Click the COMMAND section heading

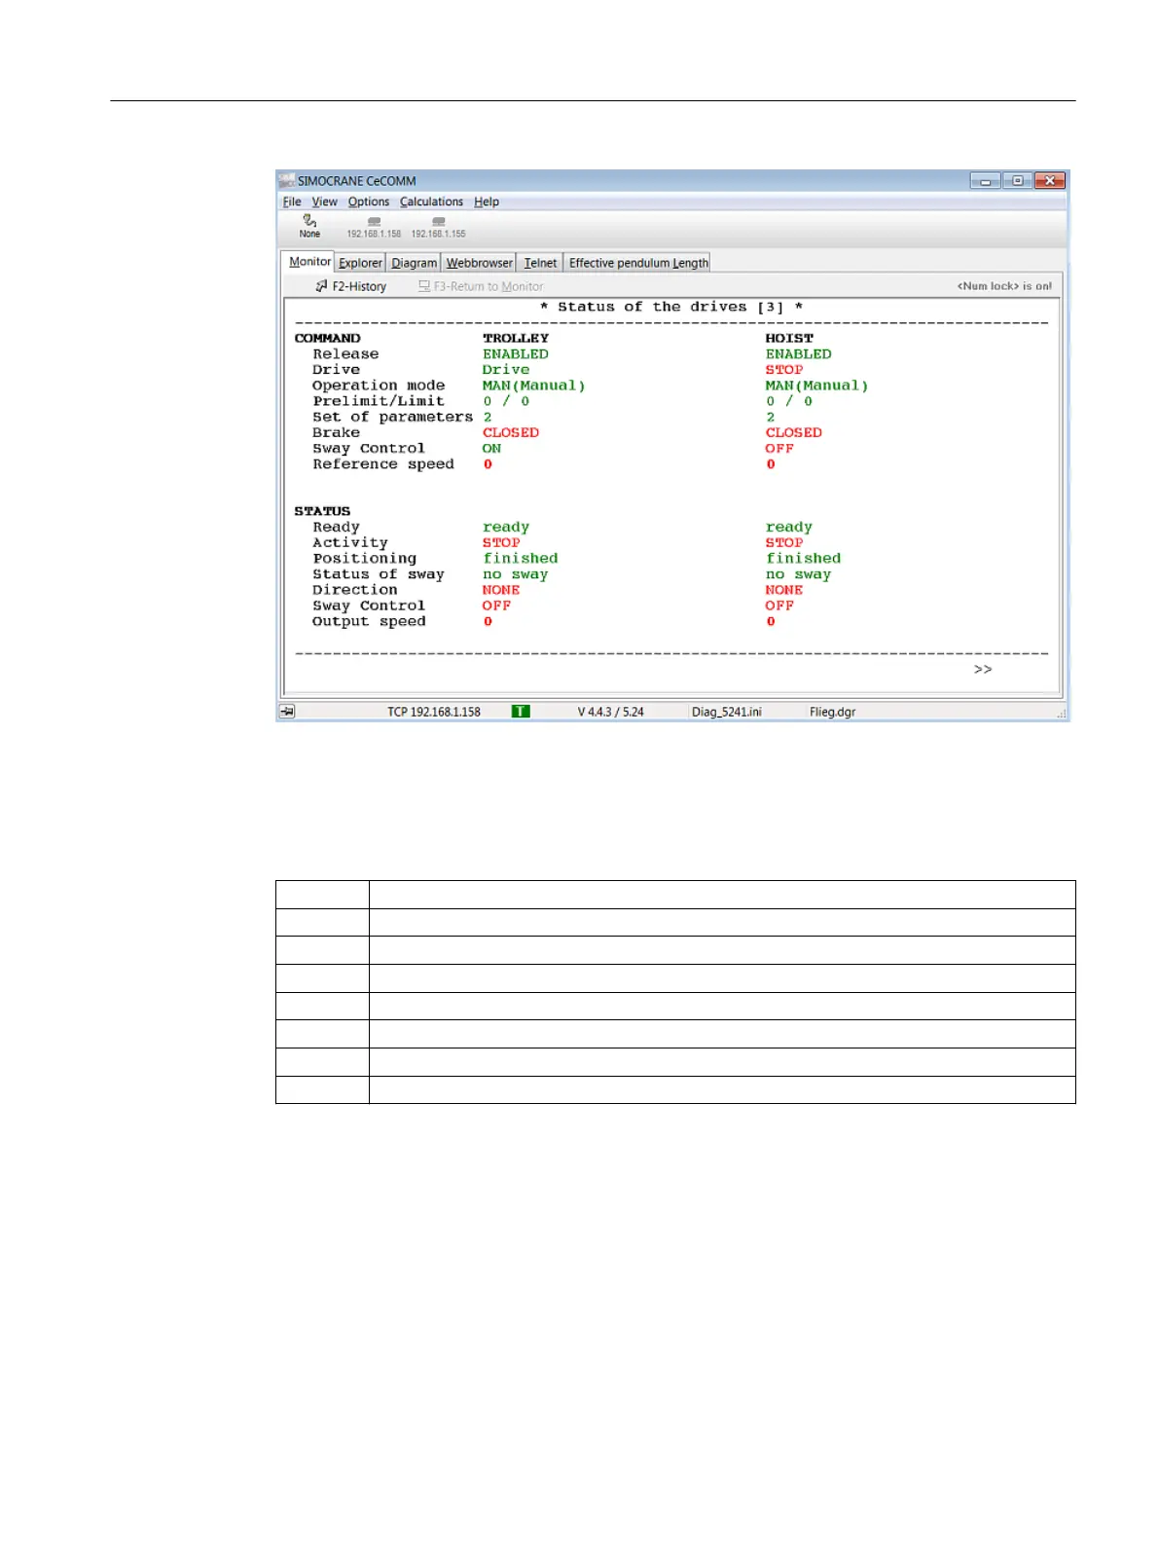coord(327,339)
